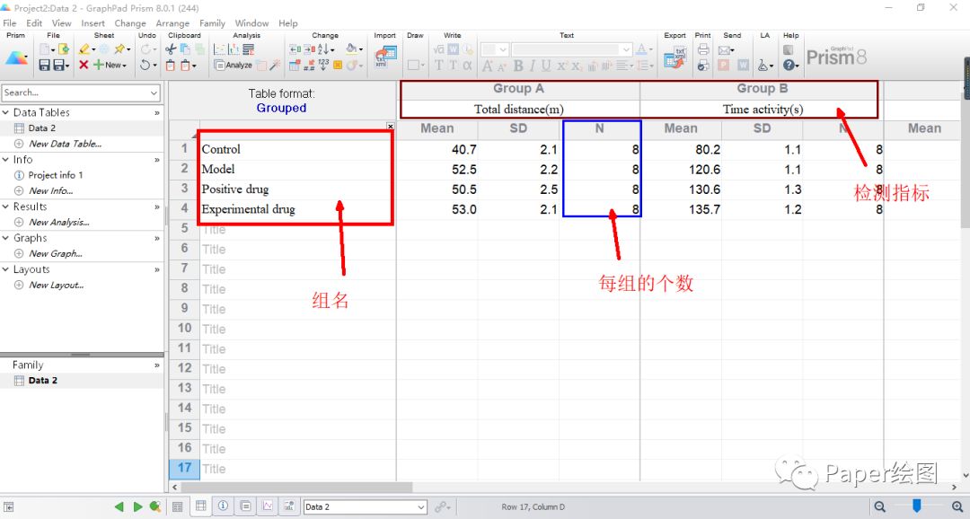Image resolution: width=970 pixels, height=519 pixels.
Task: Click New Analysis link
Action: pos(58,222)
